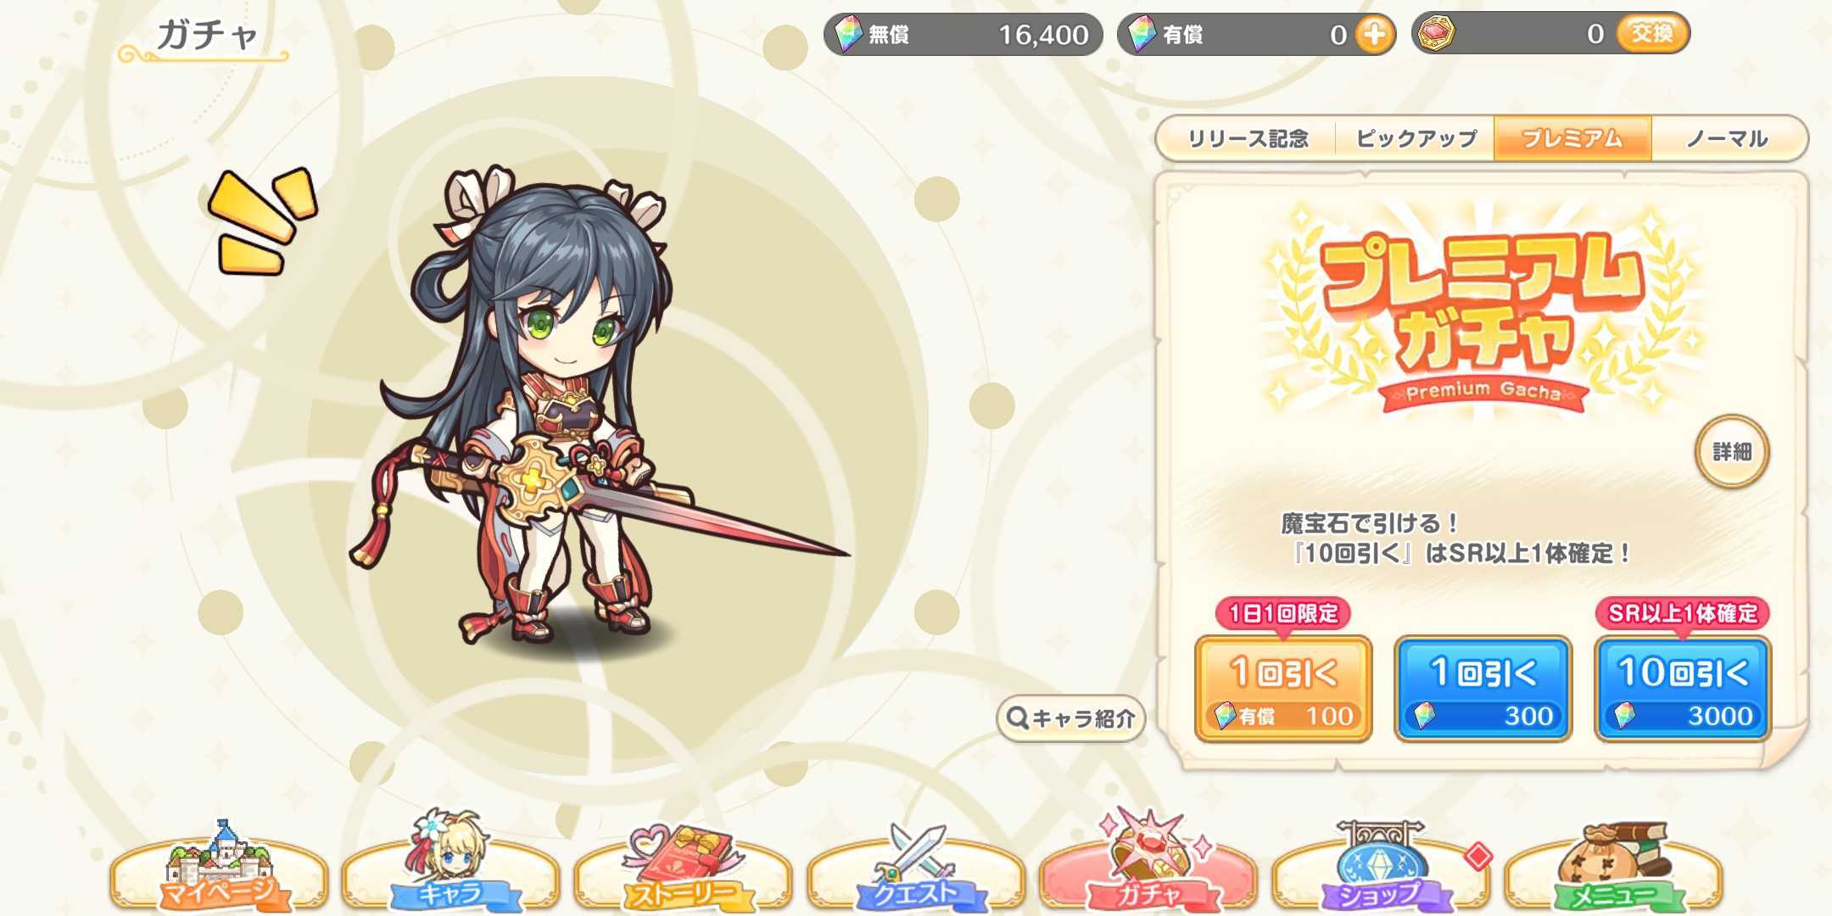Open the クエスト crossed swords icon

coord(916,867)
